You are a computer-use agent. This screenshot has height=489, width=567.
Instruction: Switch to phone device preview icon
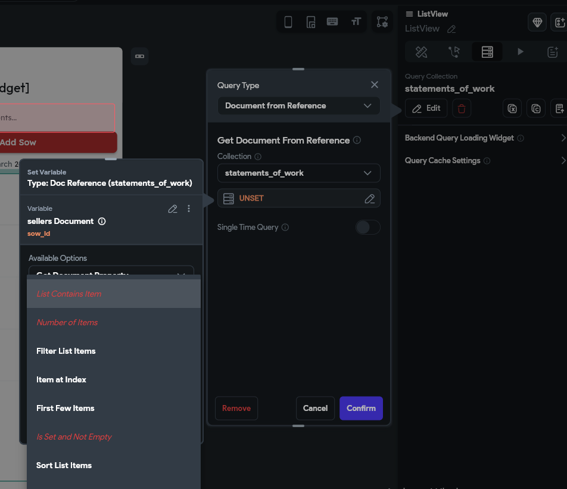point(288,23)
